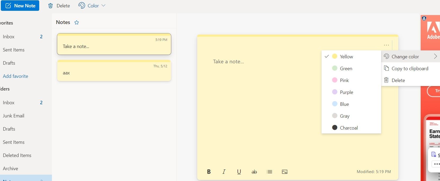Select the Yellow color option

351,56
